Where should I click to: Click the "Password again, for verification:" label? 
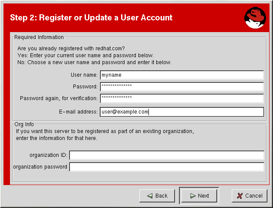tap(59, 98)
